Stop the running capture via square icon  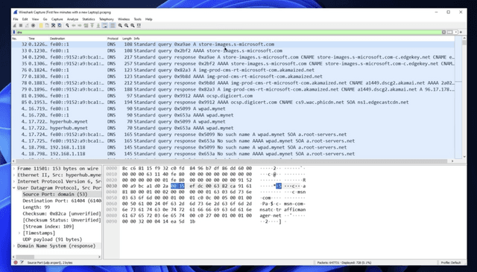point(21,25)
